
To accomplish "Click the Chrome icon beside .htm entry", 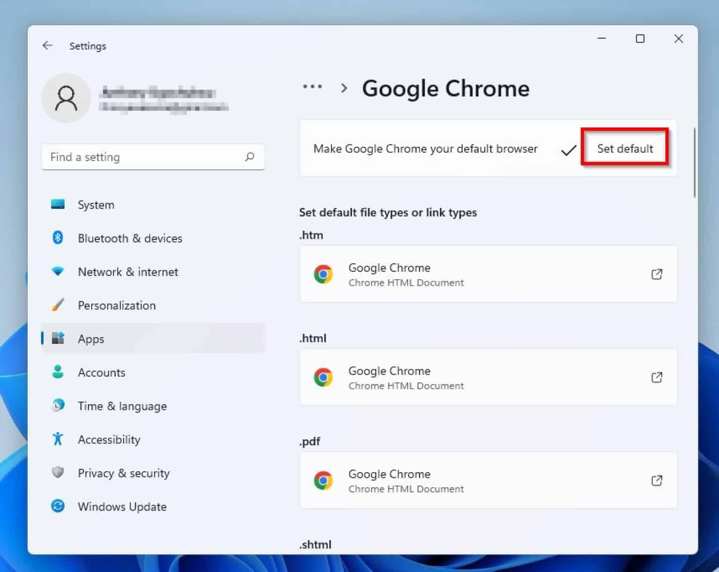I will [x=323, y=274].
